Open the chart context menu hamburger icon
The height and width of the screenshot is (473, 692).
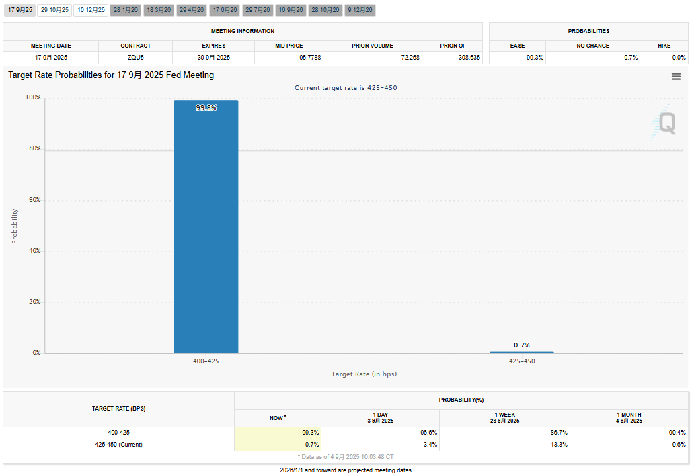(x=676, y=77)
